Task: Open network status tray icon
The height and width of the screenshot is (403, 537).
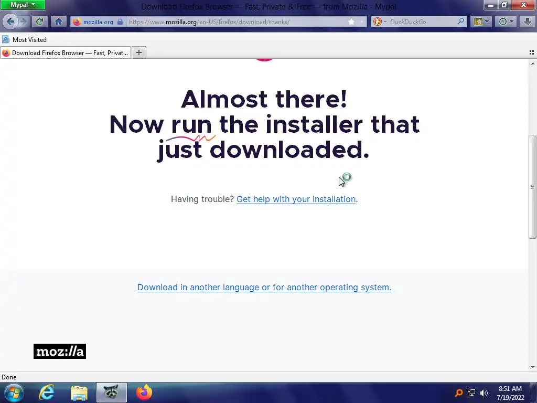Action: 471,393
